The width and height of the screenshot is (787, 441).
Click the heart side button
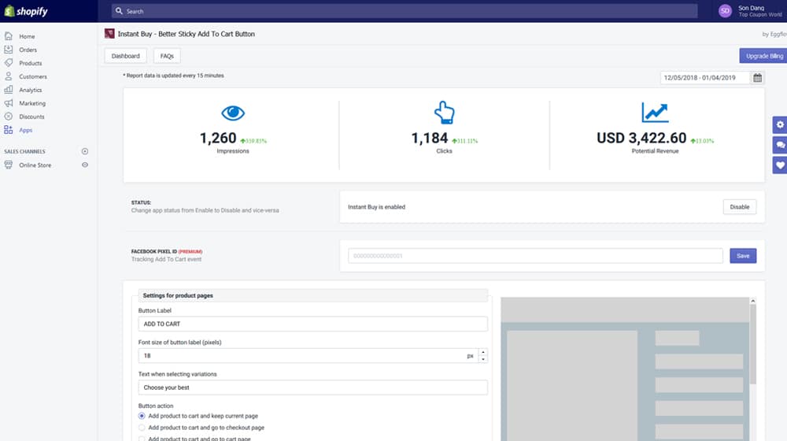(779, 165)
